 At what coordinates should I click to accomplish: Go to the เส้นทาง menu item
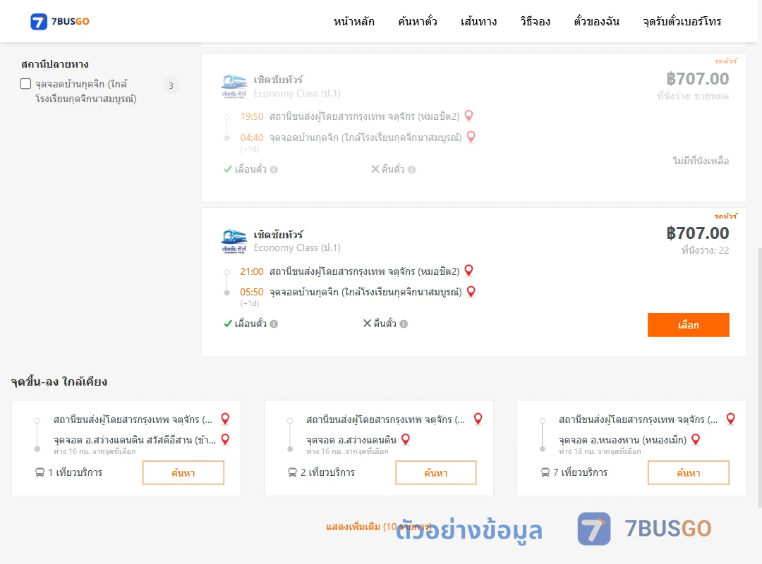pos(478,21)
